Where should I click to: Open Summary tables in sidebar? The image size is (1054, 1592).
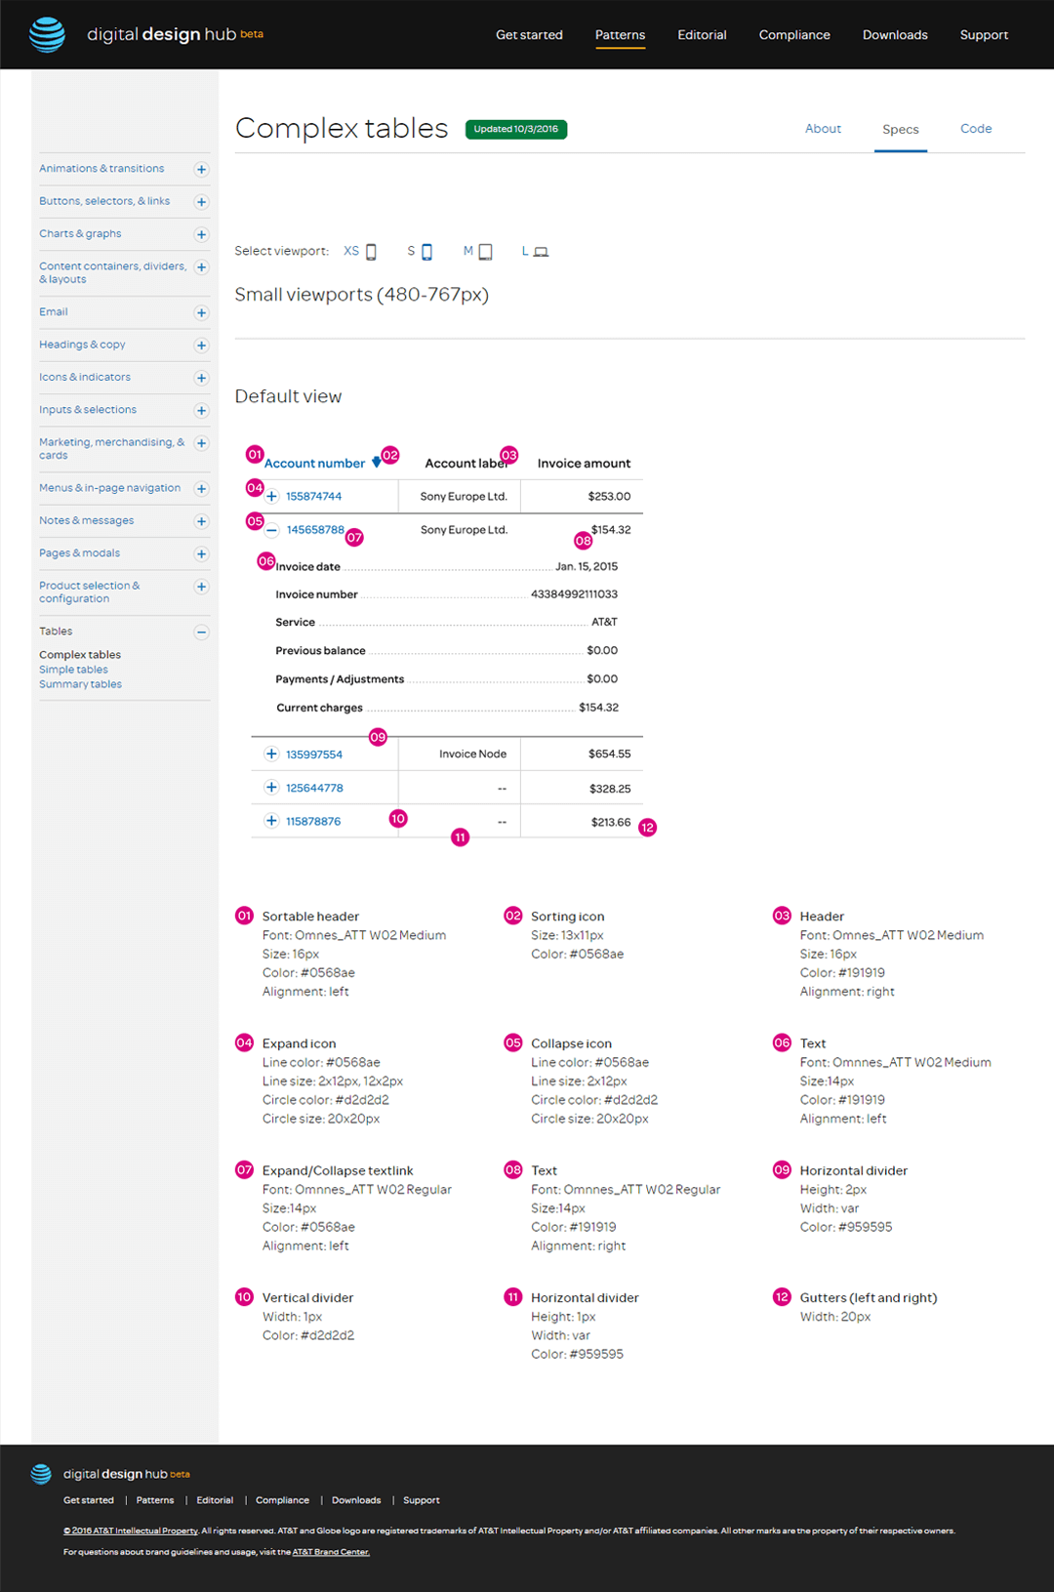click(80, 684)
